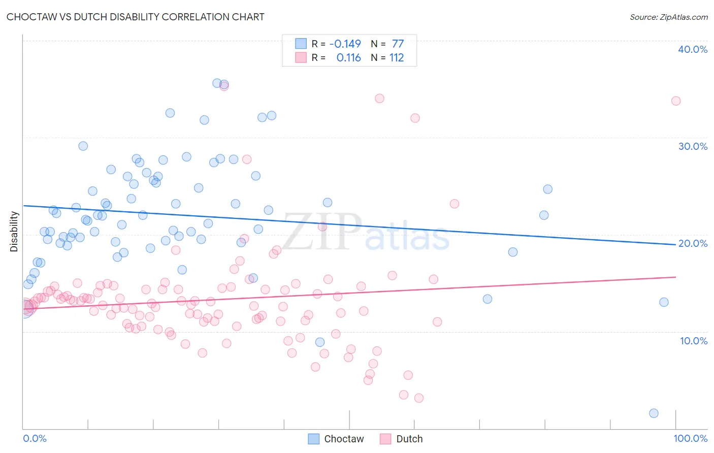Click the chart title text
This screenshot has width=714, height=453.
coord(136,17)
